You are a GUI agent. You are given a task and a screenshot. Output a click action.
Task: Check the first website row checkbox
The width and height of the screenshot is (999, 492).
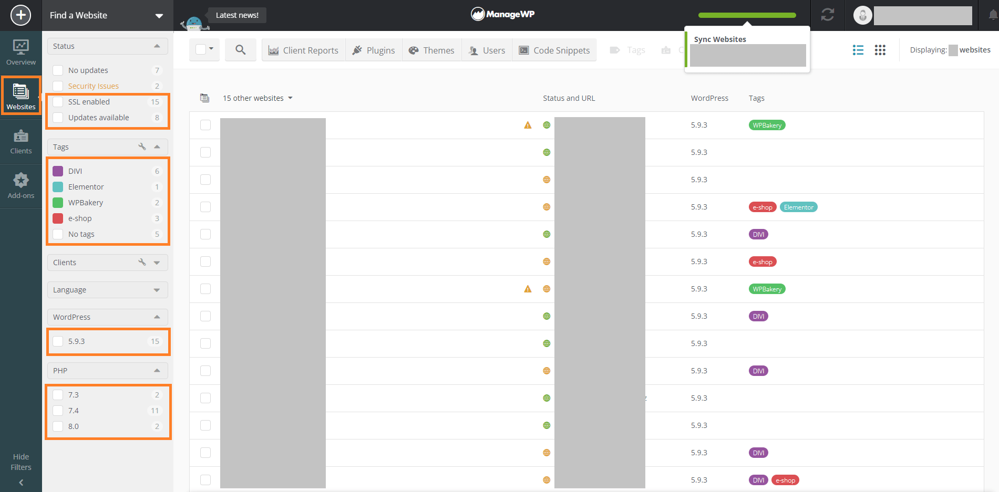(x=205, y=125)
